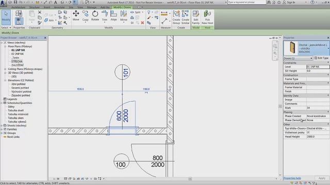Open the Manage ribbon tab
The height and width of the screenshot is (185, 330).
[x=92, y=7]
